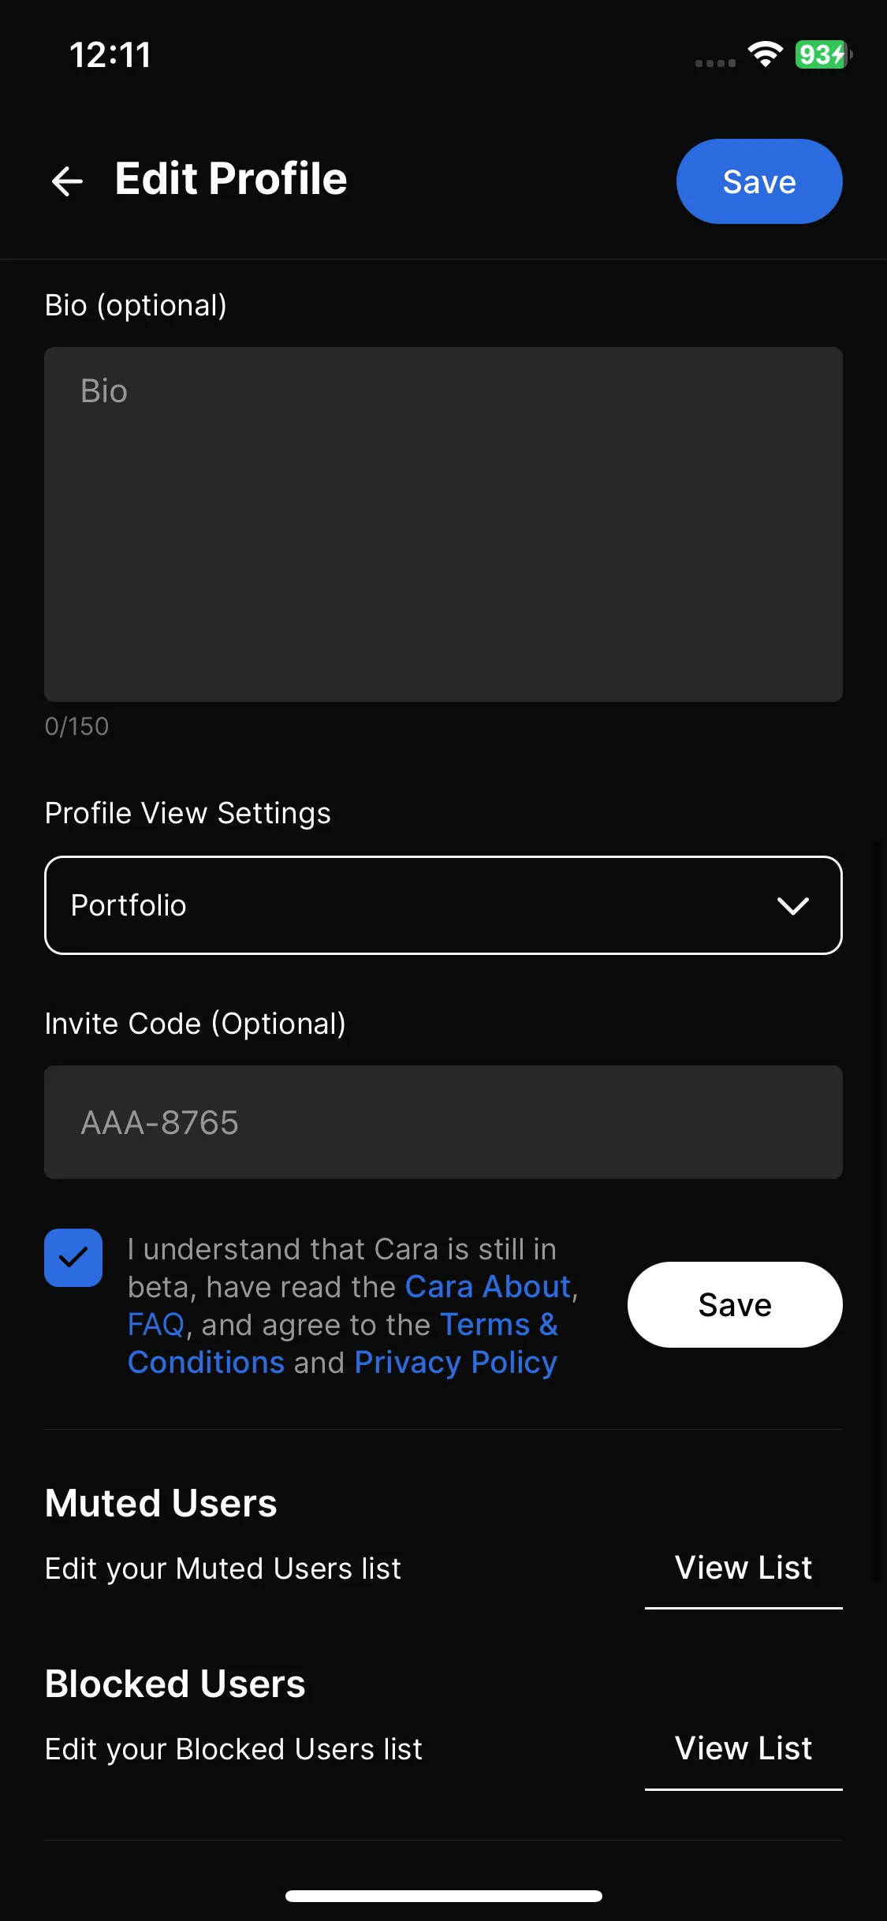This screenshot has width=887, height=1921.
Task: Tap the back arrow icon
Action: (67, 181)
